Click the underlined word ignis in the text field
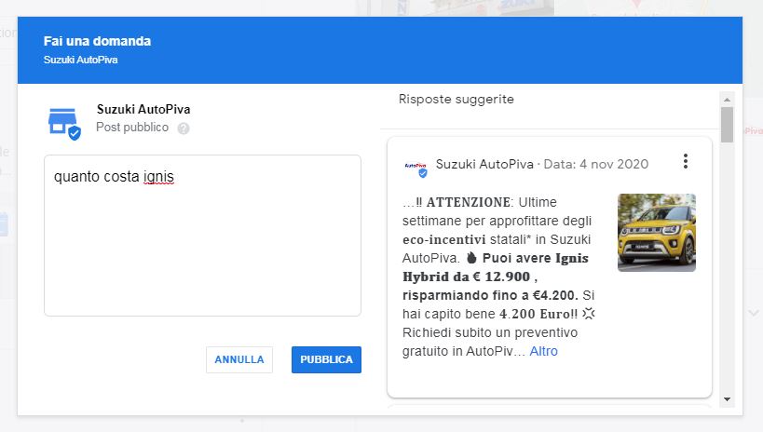Image resolution: width=763 pixels, height=432 pixels. (x=158, y=176)
